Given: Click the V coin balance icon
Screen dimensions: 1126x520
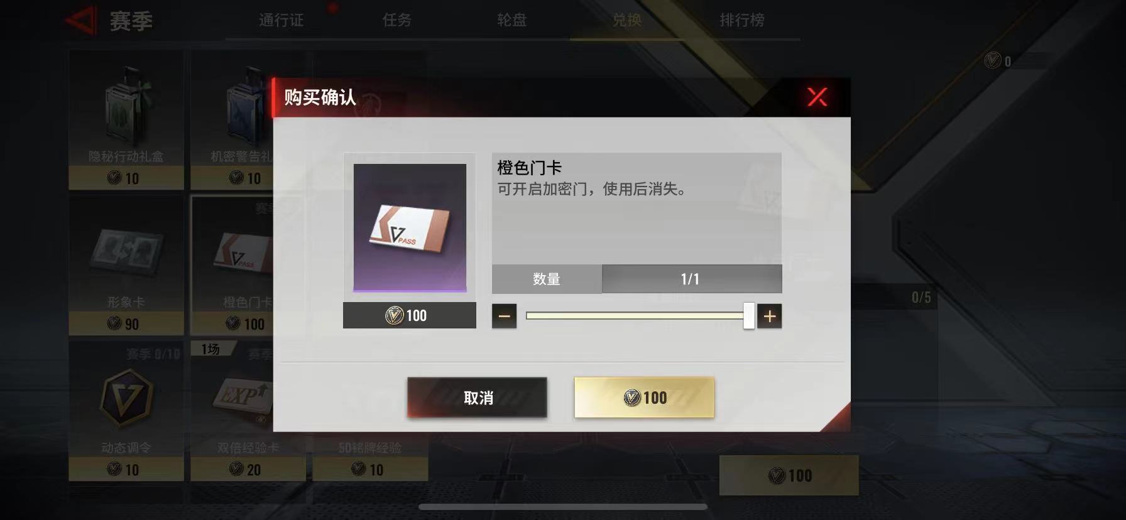Looking at the screenshot, I should pos(992,61).
